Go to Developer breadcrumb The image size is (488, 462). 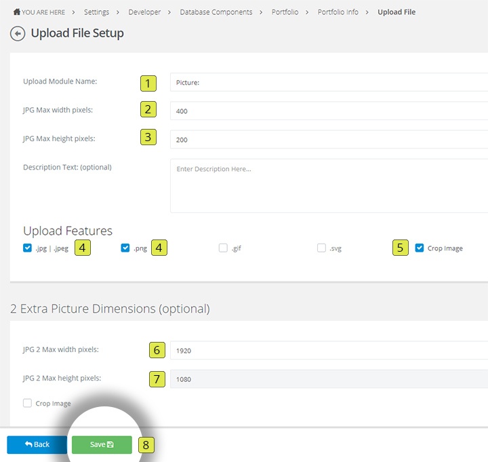pyautogui.click(x=144, y=12)
